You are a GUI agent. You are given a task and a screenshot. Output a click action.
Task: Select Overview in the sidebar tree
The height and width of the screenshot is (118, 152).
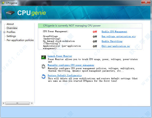click(12, 28)
